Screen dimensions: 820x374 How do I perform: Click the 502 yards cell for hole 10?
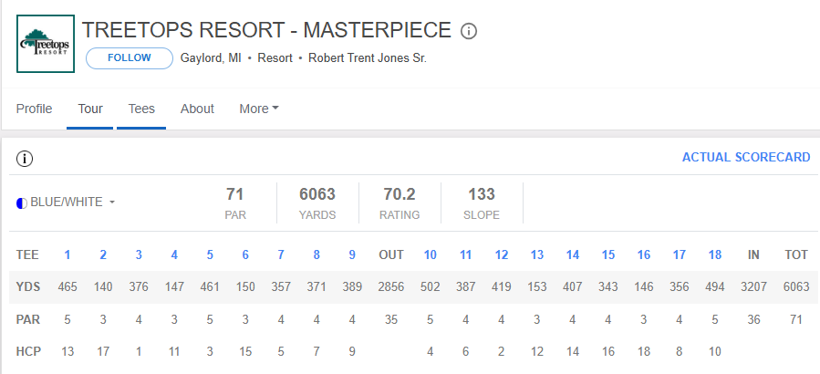point(430,287)
